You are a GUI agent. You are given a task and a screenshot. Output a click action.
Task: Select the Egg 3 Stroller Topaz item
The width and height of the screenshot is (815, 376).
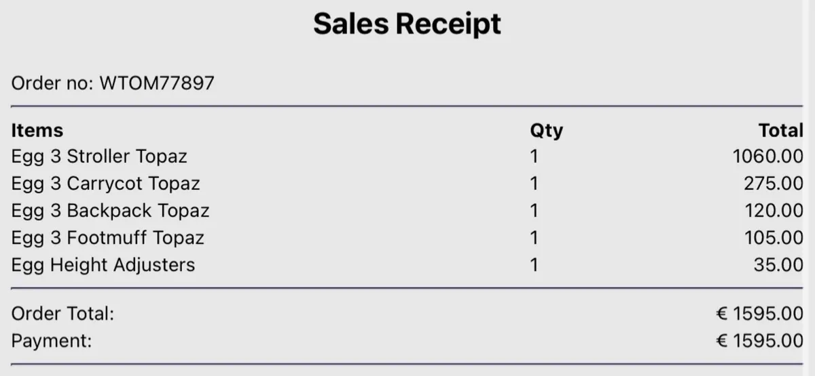coord(99,156)
